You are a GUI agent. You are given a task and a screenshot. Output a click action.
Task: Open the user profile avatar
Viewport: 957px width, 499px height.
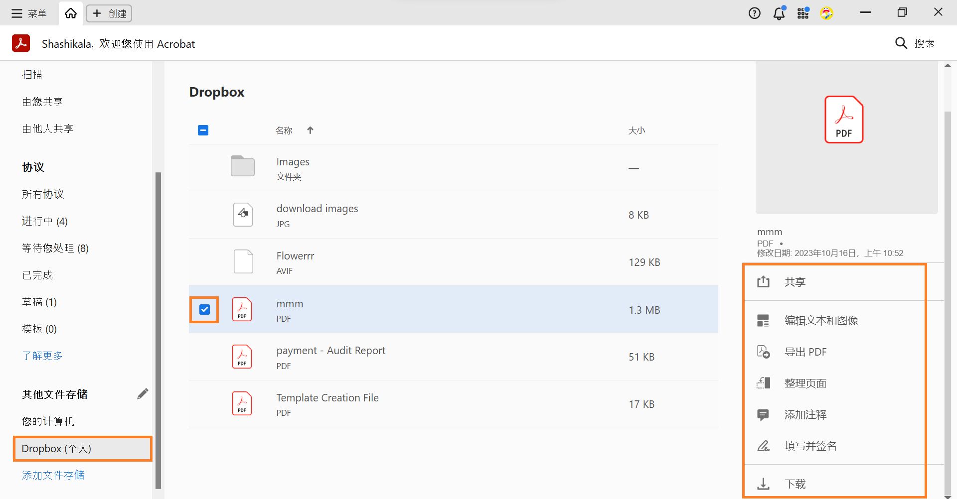[x=827, y=13]
